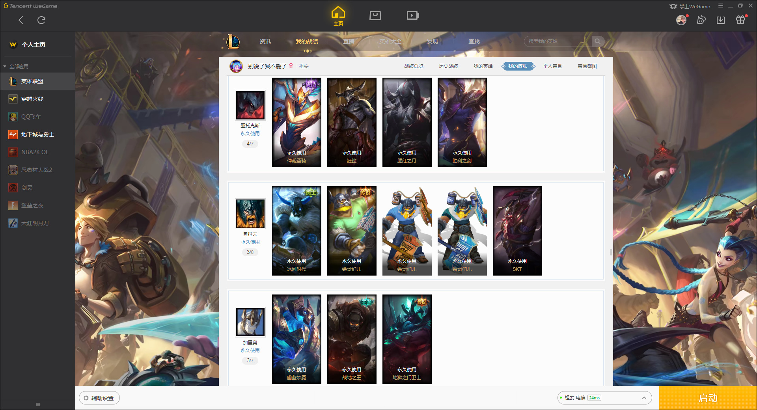Image resolution: width=757 pixels, height=410 pixels.
Task: Open the 腥红之月 skin card
Action: tap(407, 122)
